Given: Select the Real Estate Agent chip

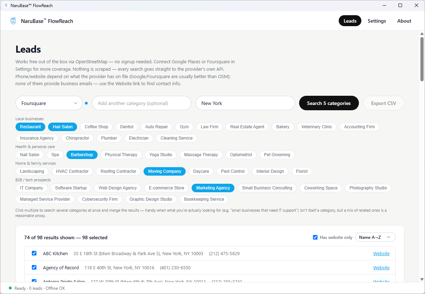Looking at the screenshot, I should pos(248,127).
